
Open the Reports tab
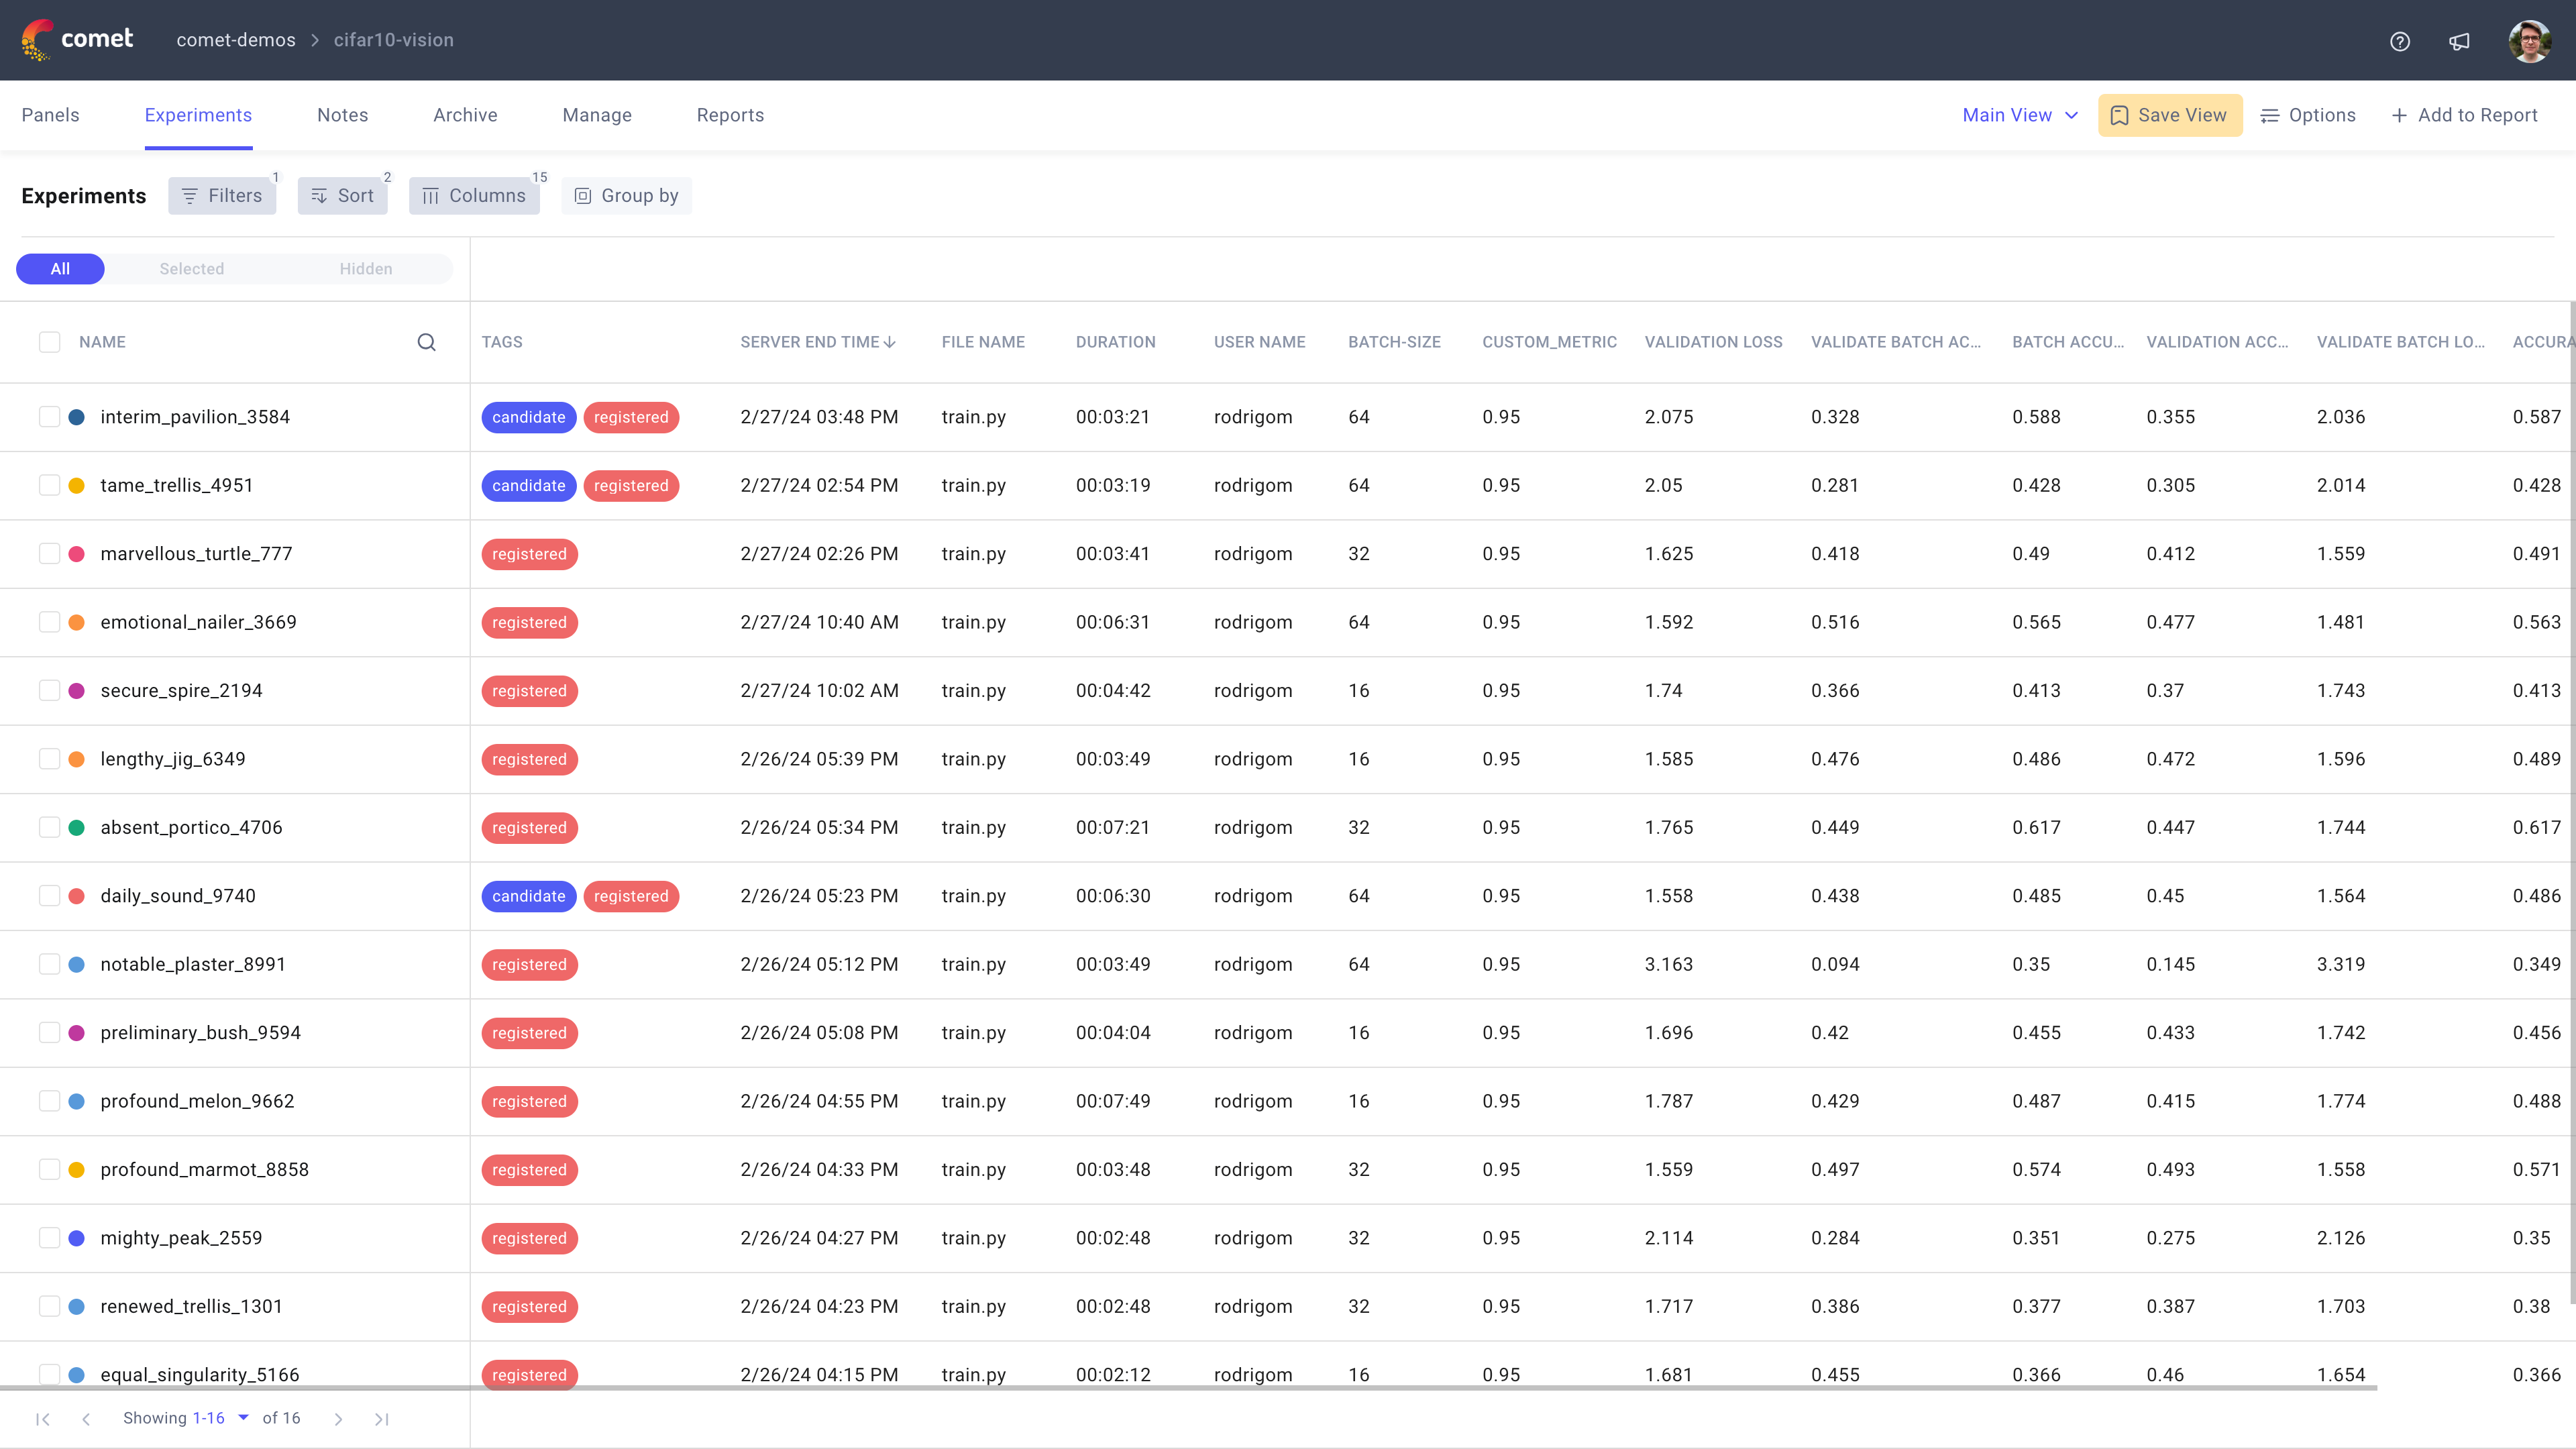pos(730,114)
